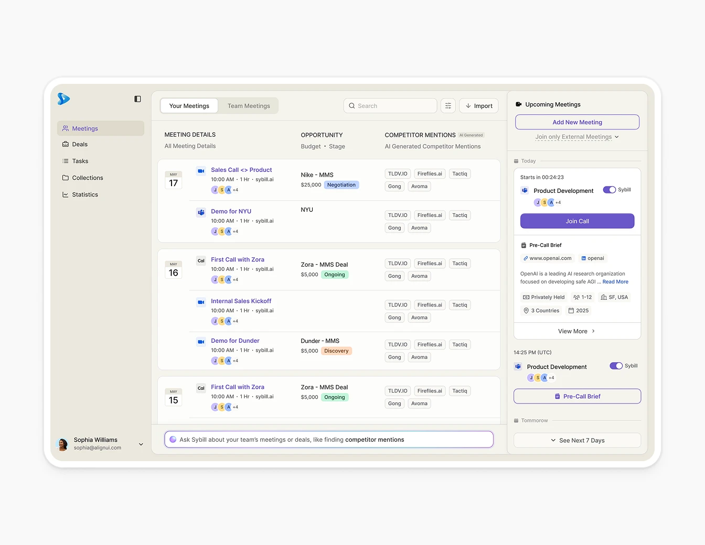705x545 pixels.
Task: Click the Negotiation stage tag
Action: [341, 185]
